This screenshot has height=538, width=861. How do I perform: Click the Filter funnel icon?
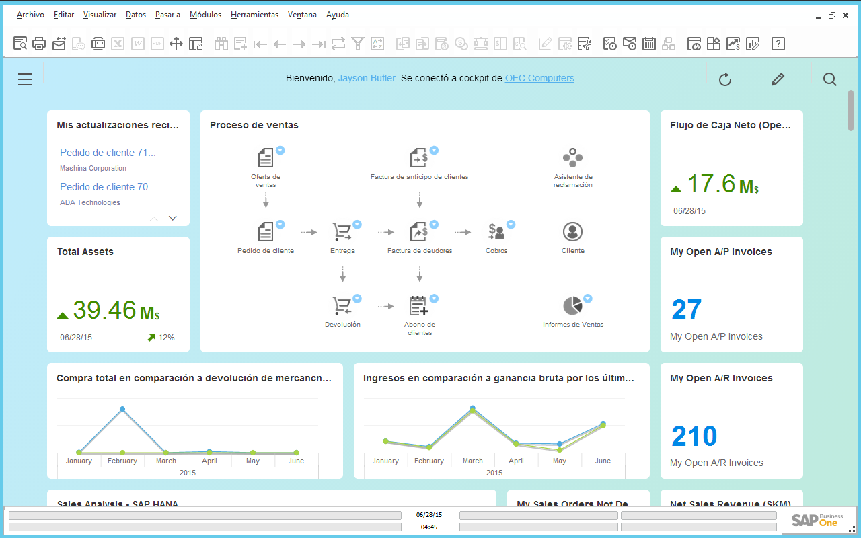pyautogui.click(x=358, y=44)
